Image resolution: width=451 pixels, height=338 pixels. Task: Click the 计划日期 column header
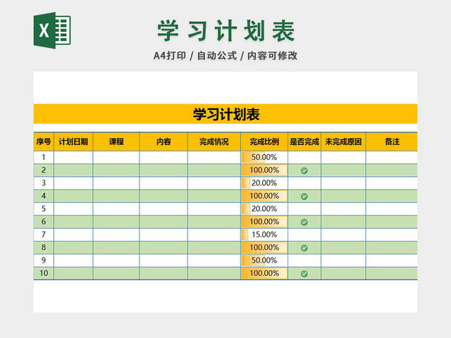click(73, 142)
